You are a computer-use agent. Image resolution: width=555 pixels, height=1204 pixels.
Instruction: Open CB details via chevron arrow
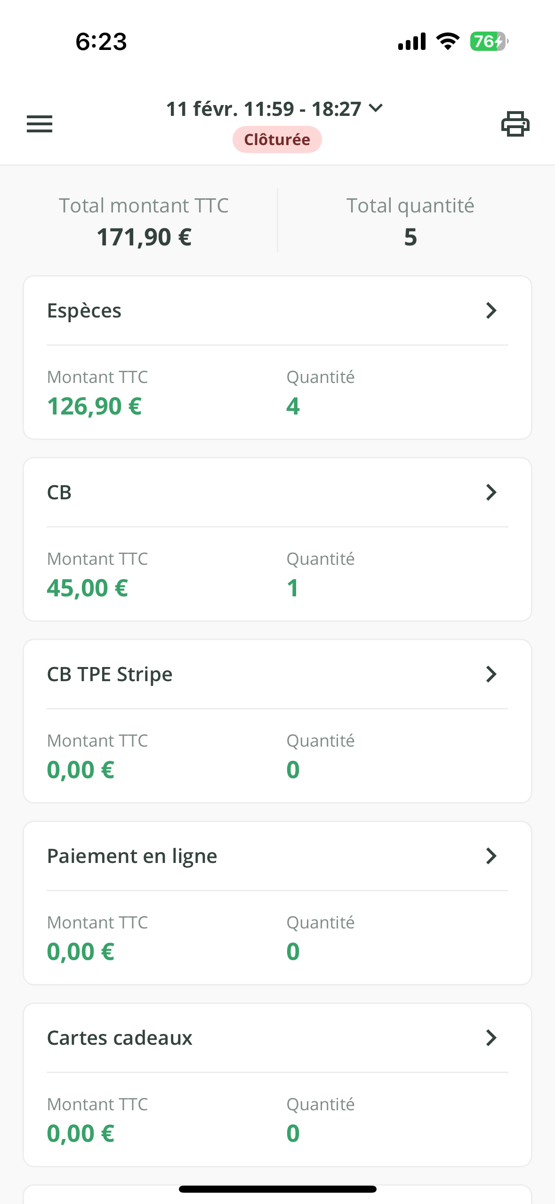491,493
